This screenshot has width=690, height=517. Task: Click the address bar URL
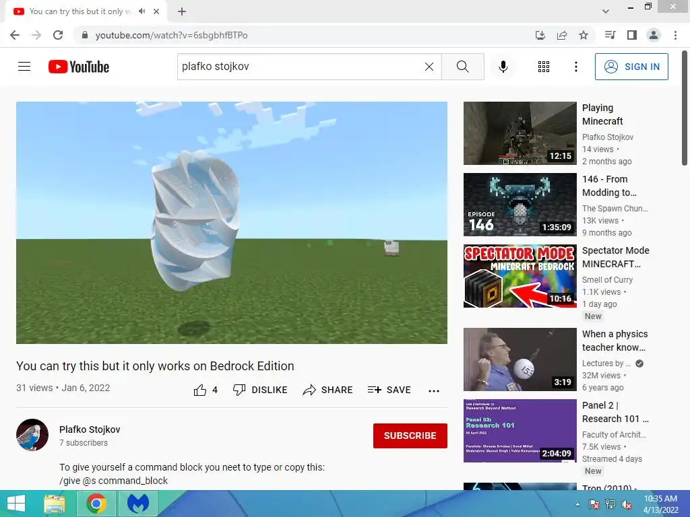[x=171, y=35]
